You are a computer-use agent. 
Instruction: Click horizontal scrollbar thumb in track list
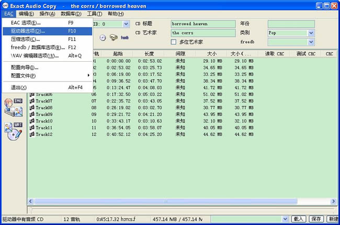(x=165, y=201)
